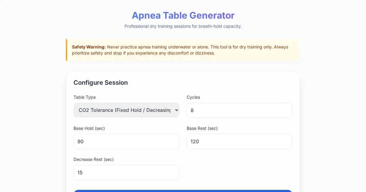
Task: Focus the Decrease Rest input box
Action: tap(126, 172)
